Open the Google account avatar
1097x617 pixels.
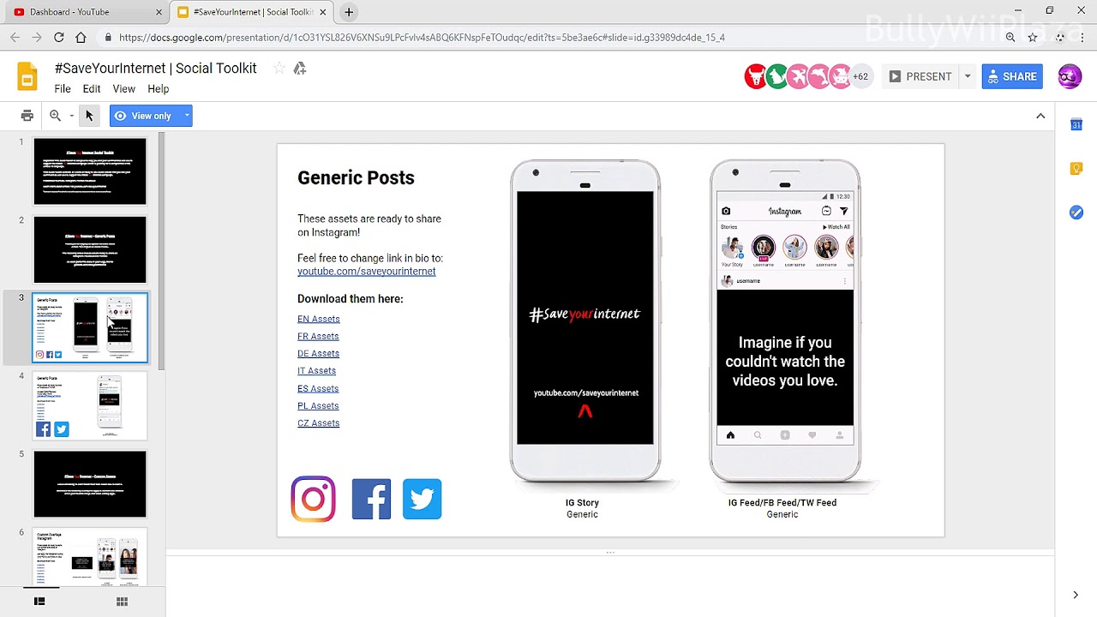pyautogui.click(x=1069, y=76)
